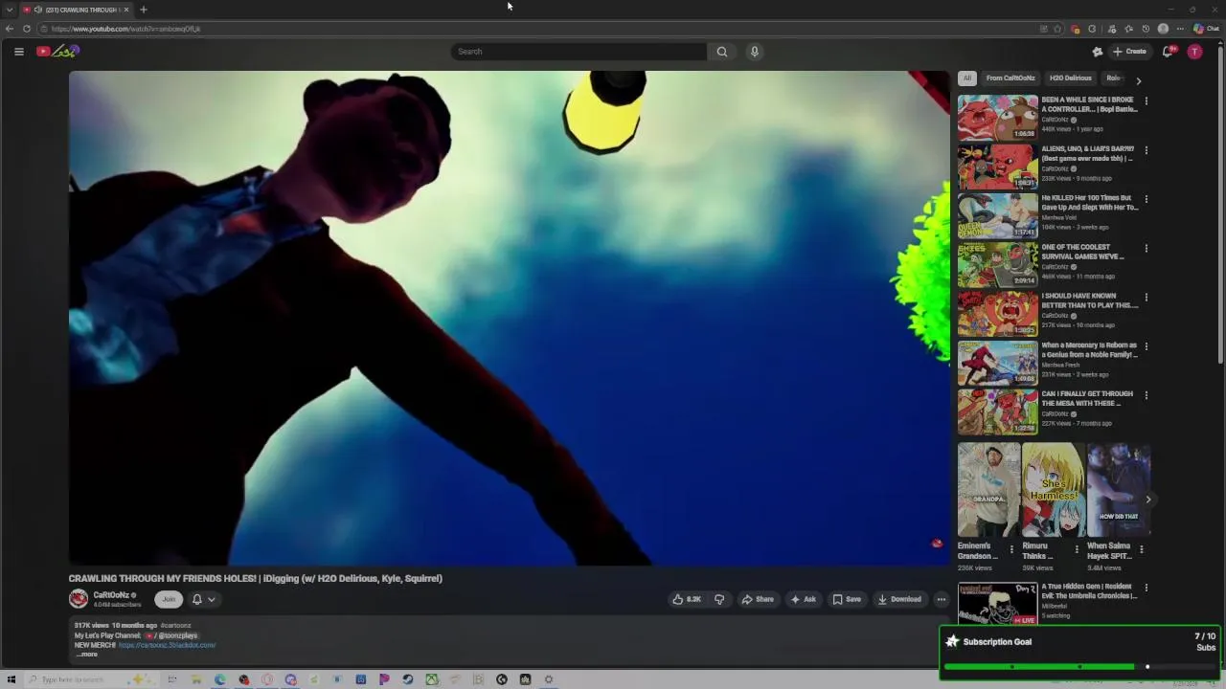Open options for When a Mercenary video
Screen dimensions: 1226x689
[1147, 346]
